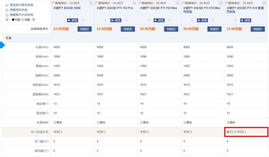The image size is (269, 157).
Task: Open P7i 610 Max 性能版 model link
Action: 202,10
